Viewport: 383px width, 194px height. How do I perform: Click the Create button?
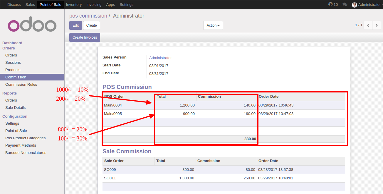(x=92, y=25)
